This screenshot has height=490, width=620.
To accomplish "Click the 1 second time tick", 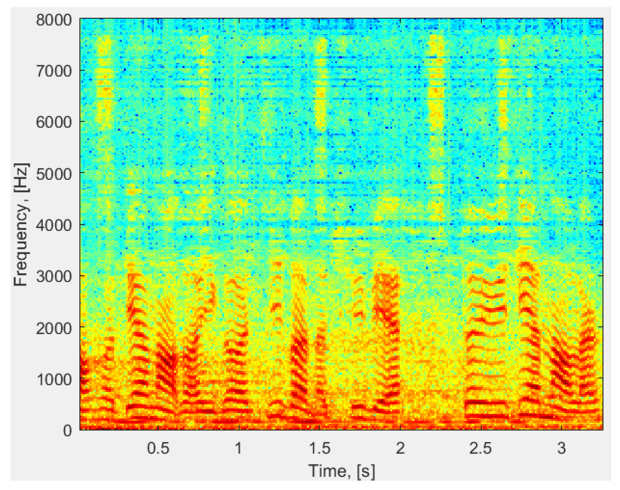I will 239,448.
